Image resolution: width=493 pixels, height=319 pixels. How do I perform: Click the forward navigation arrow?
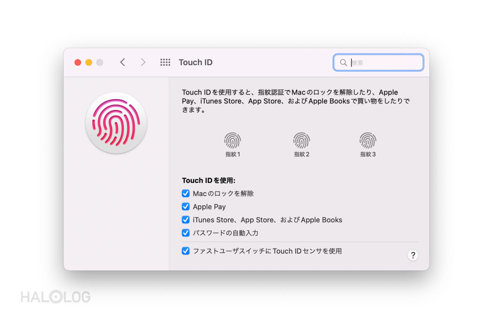click(x=143, y=62)
